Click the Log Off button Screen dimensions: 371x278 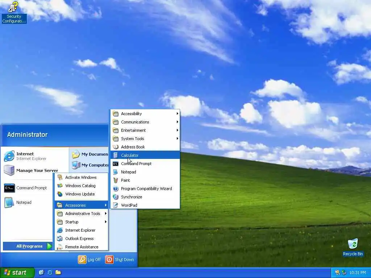point(89,260)
